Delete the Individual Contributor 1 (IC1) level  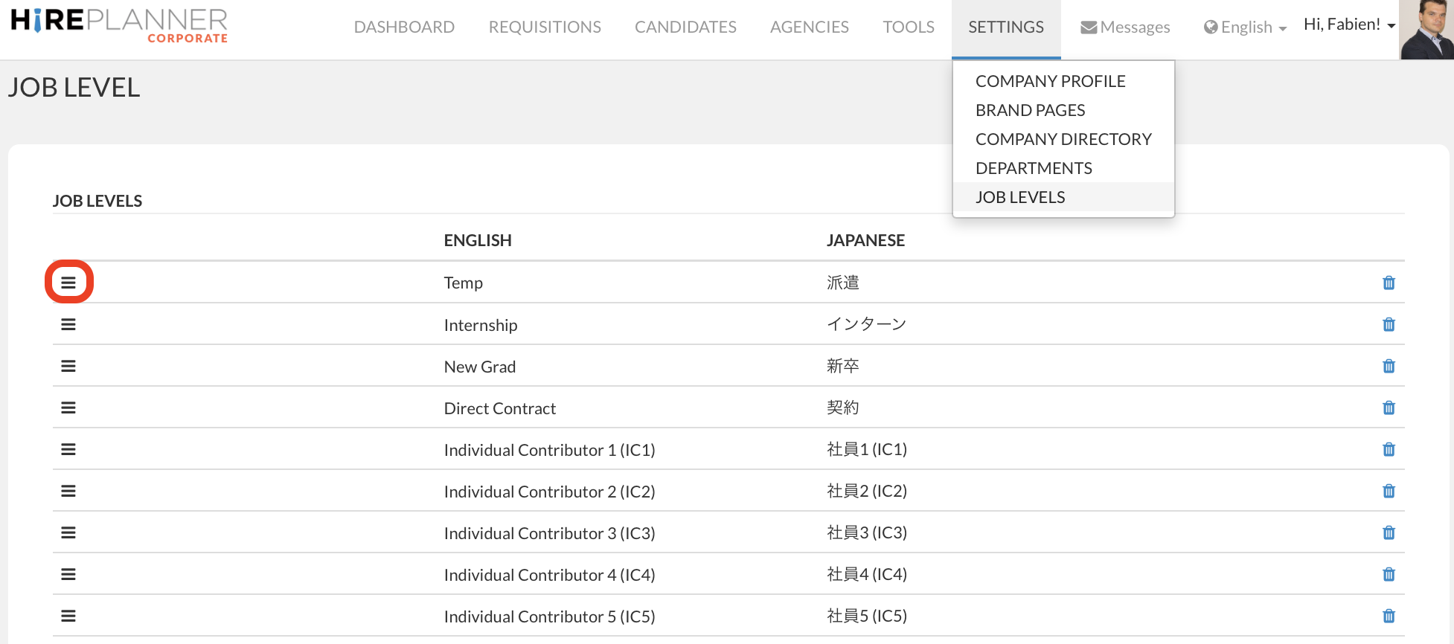coord(1389,449)
